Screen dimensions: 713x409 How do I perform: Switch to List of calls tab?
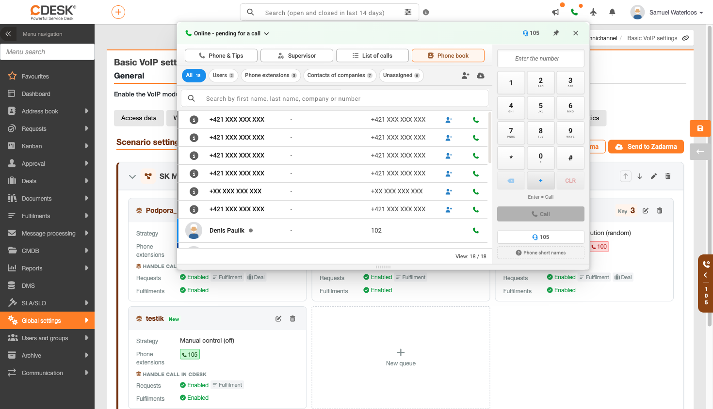tap(373, 56)
